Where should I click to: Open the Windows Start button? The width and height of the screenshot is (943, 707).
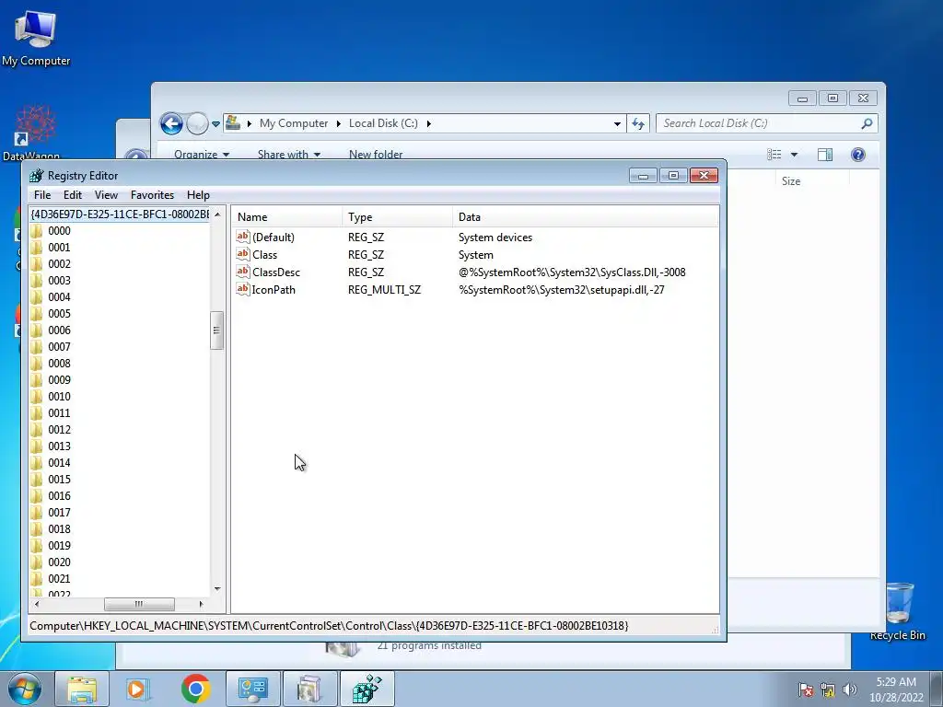tap(25, 689)
